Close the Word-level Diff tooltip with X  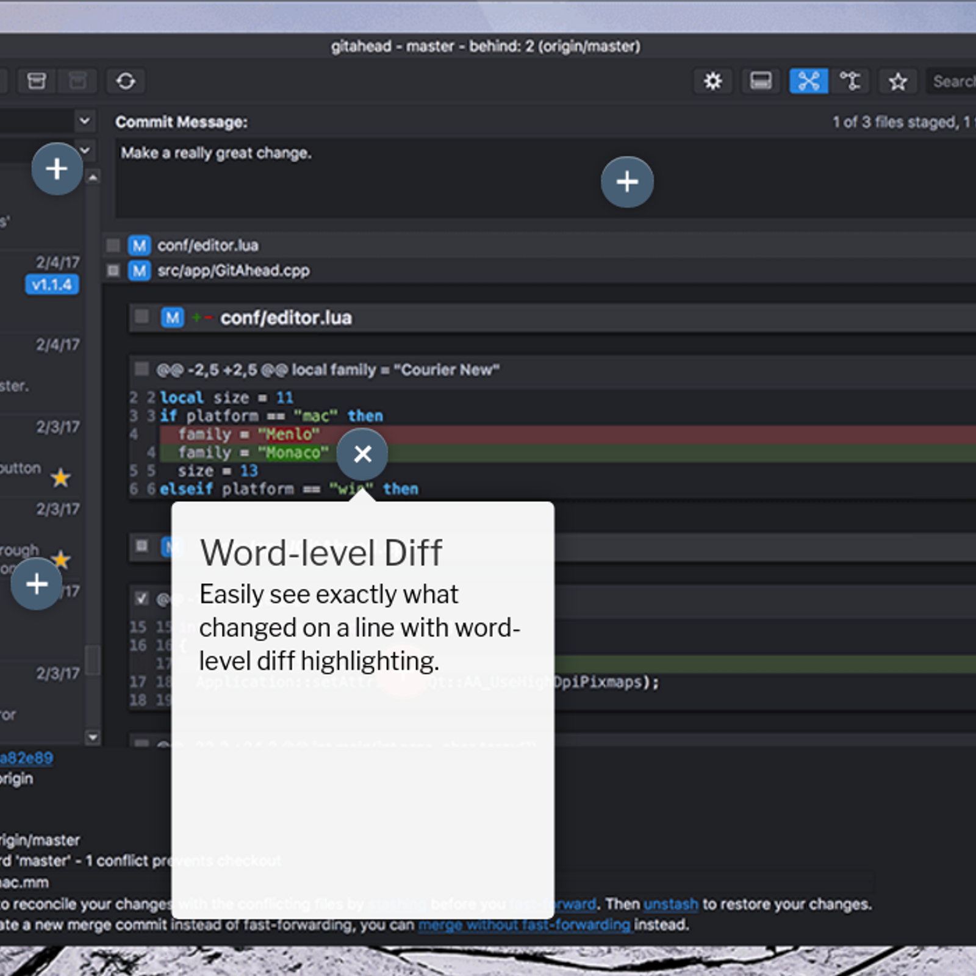coord(362,454)
